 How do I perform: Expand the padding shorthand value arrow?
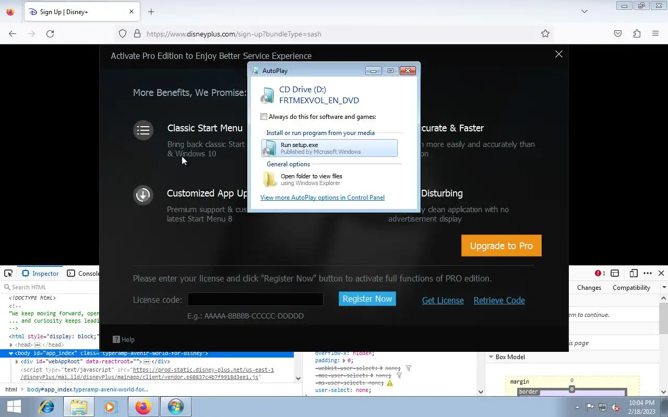tap(345, 361)
